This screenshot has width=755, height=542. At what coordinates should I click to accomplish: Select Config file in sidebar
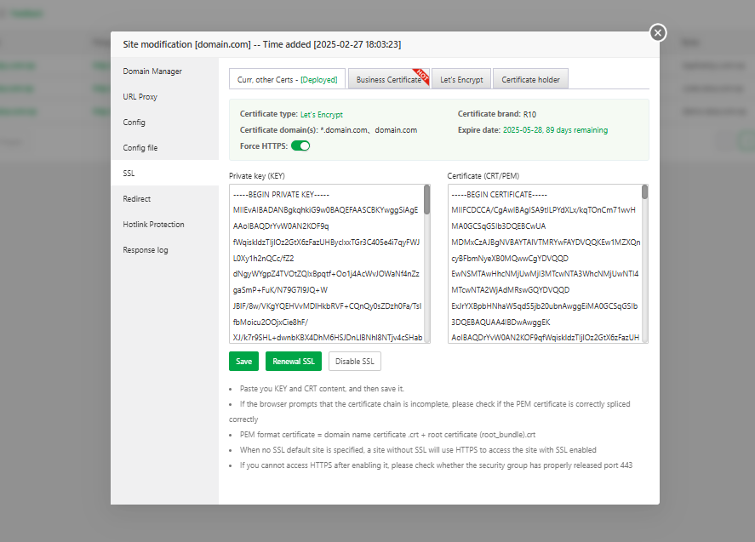[x=140, y=148]
